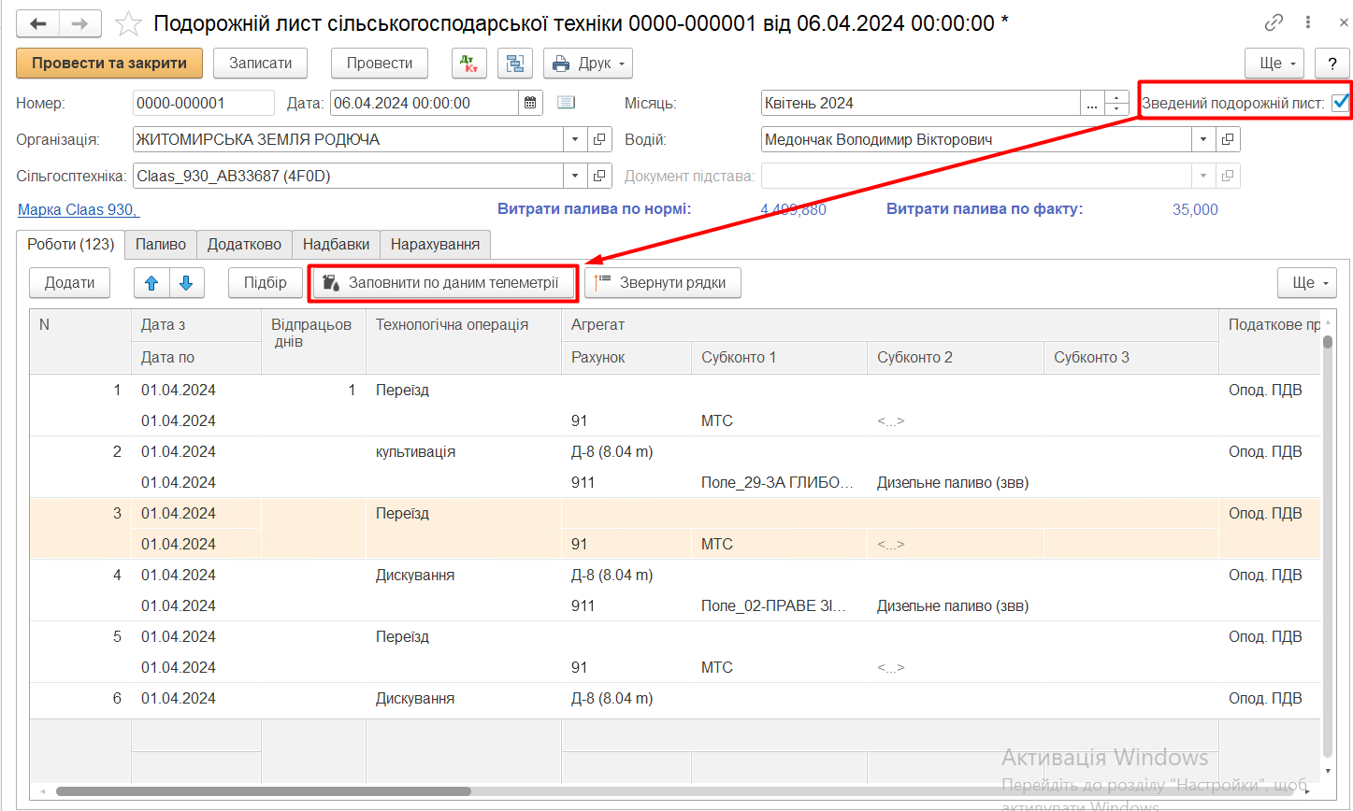
Task: Switch to Роботи (123) tab
Action: 71,244
